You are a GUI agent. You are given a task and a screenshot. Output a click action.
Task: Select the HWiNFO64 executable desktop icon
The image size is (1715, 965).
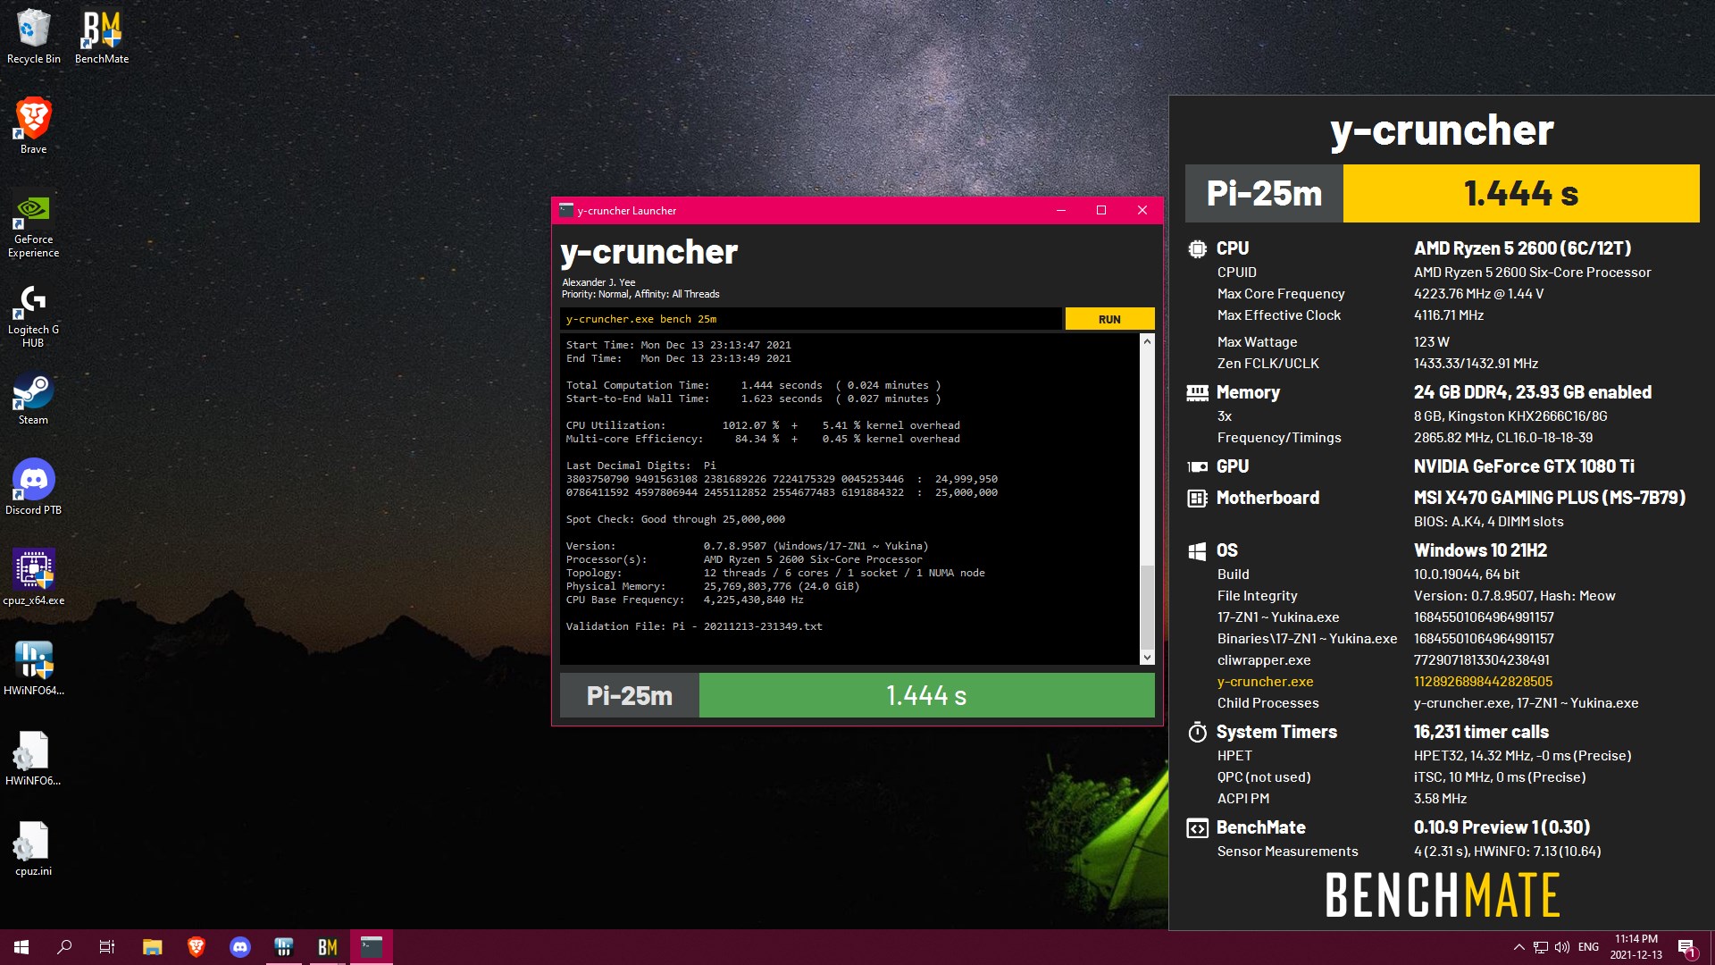[33, 668]
